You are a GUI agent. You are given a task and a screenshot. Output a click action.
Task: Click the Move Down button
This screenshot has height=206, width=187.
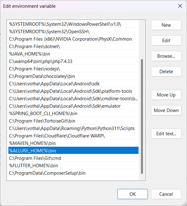pos(166,110)
